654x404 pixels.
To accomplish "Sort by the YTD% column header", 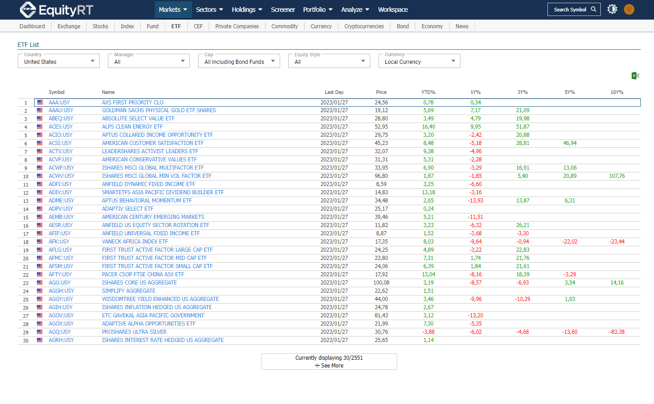I will 428,92.
